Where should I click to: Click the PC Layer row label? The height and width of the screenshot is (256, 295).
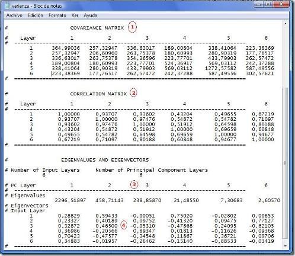coord(23,185)
